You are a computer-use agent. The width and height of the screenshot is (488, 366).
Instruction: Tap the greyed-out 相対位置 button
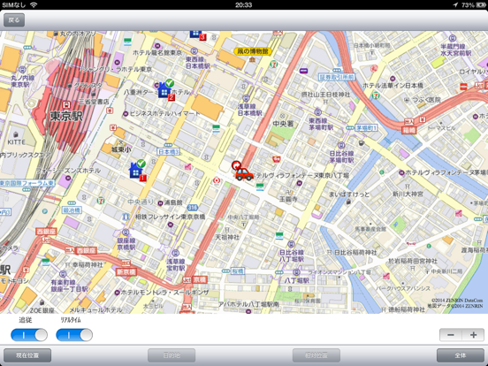coord(316,355)
